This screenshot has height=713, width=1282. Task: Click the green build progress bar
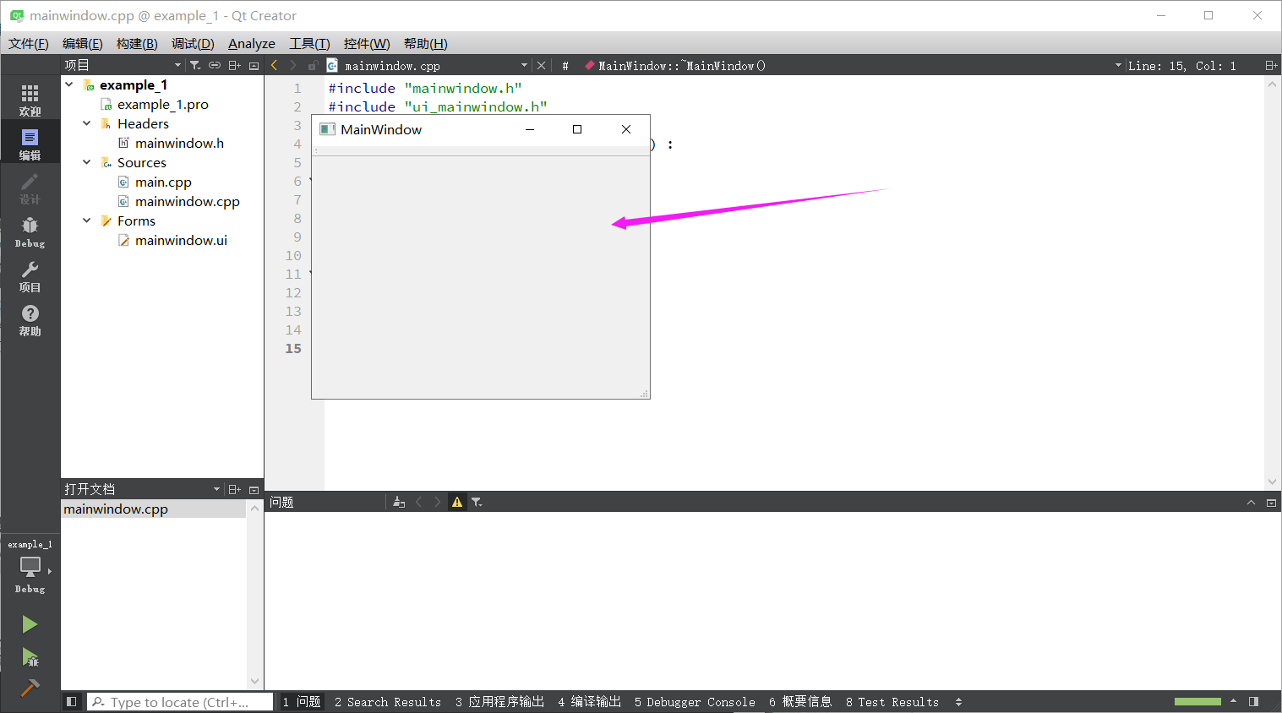1197,701
